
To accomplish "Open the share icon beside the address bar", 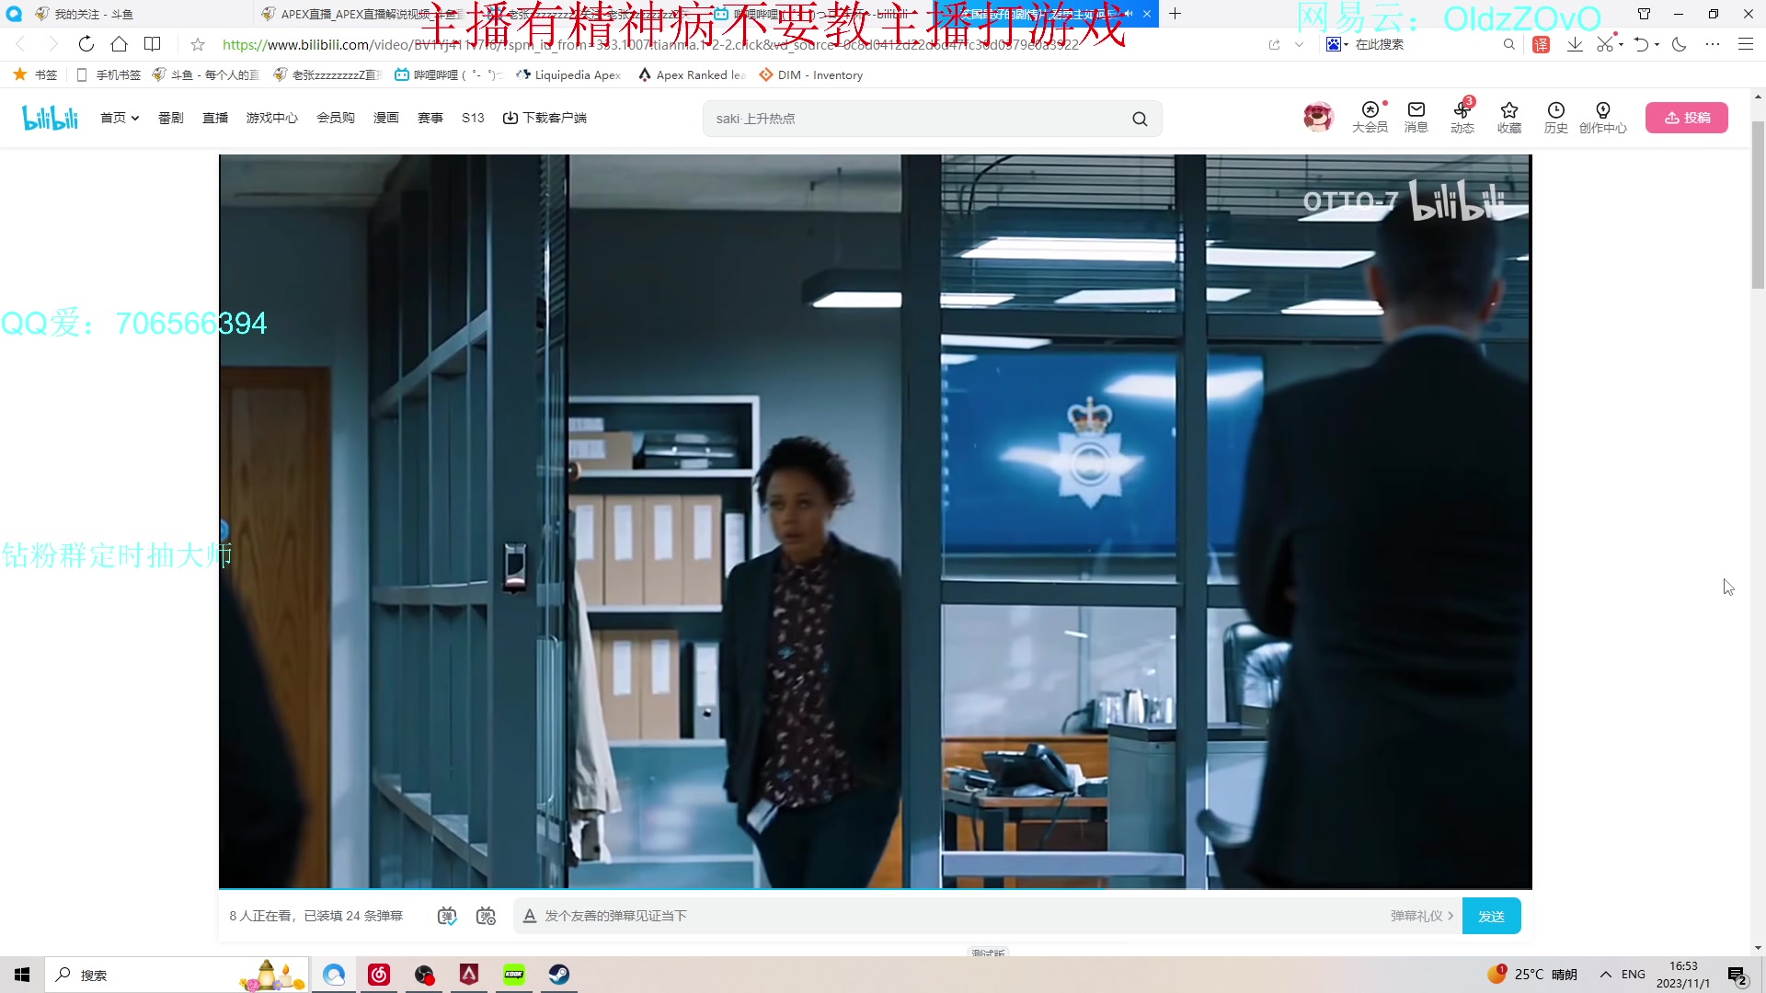I will (1274, 44).
